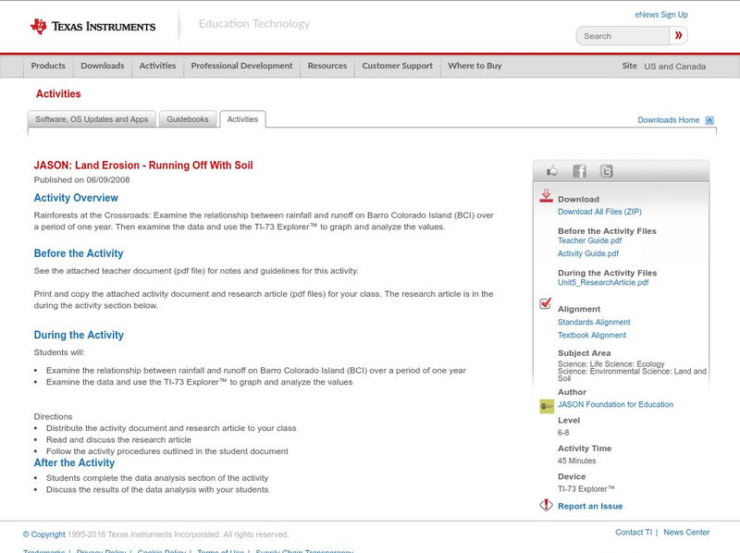Open the Resources menu
Screen dimensions: 740x553
click(327, 66)
